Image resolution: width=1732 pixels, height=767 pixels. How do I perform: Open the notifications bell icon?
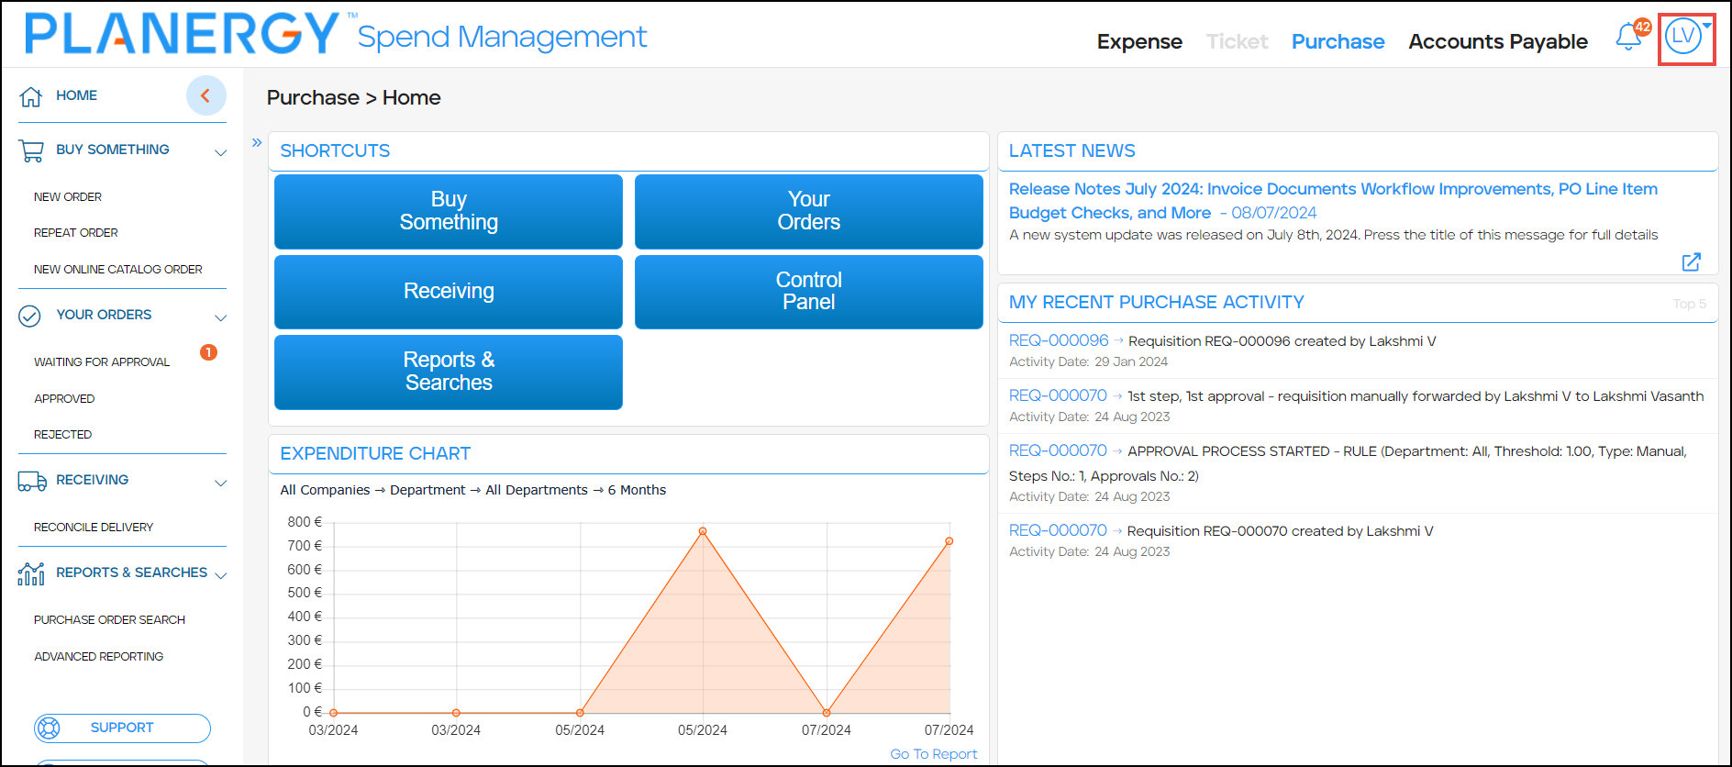tap(1628, 37)
